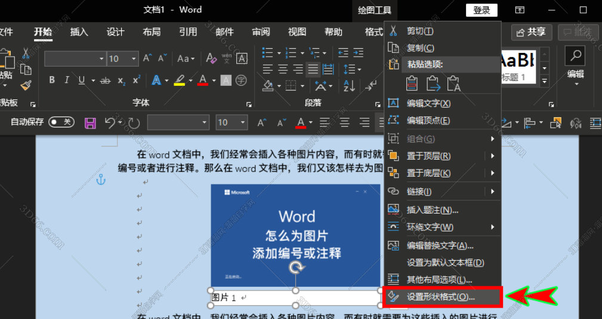Open the View ribbon tab
Screen dimensions: 602x319
pos(297,32)
